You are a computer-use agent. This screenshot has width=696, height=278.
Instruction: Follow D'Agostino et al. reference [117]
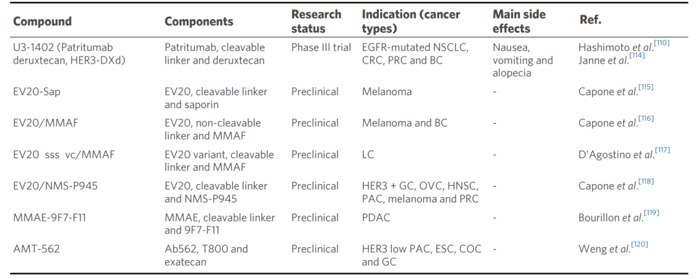[662, 151]
